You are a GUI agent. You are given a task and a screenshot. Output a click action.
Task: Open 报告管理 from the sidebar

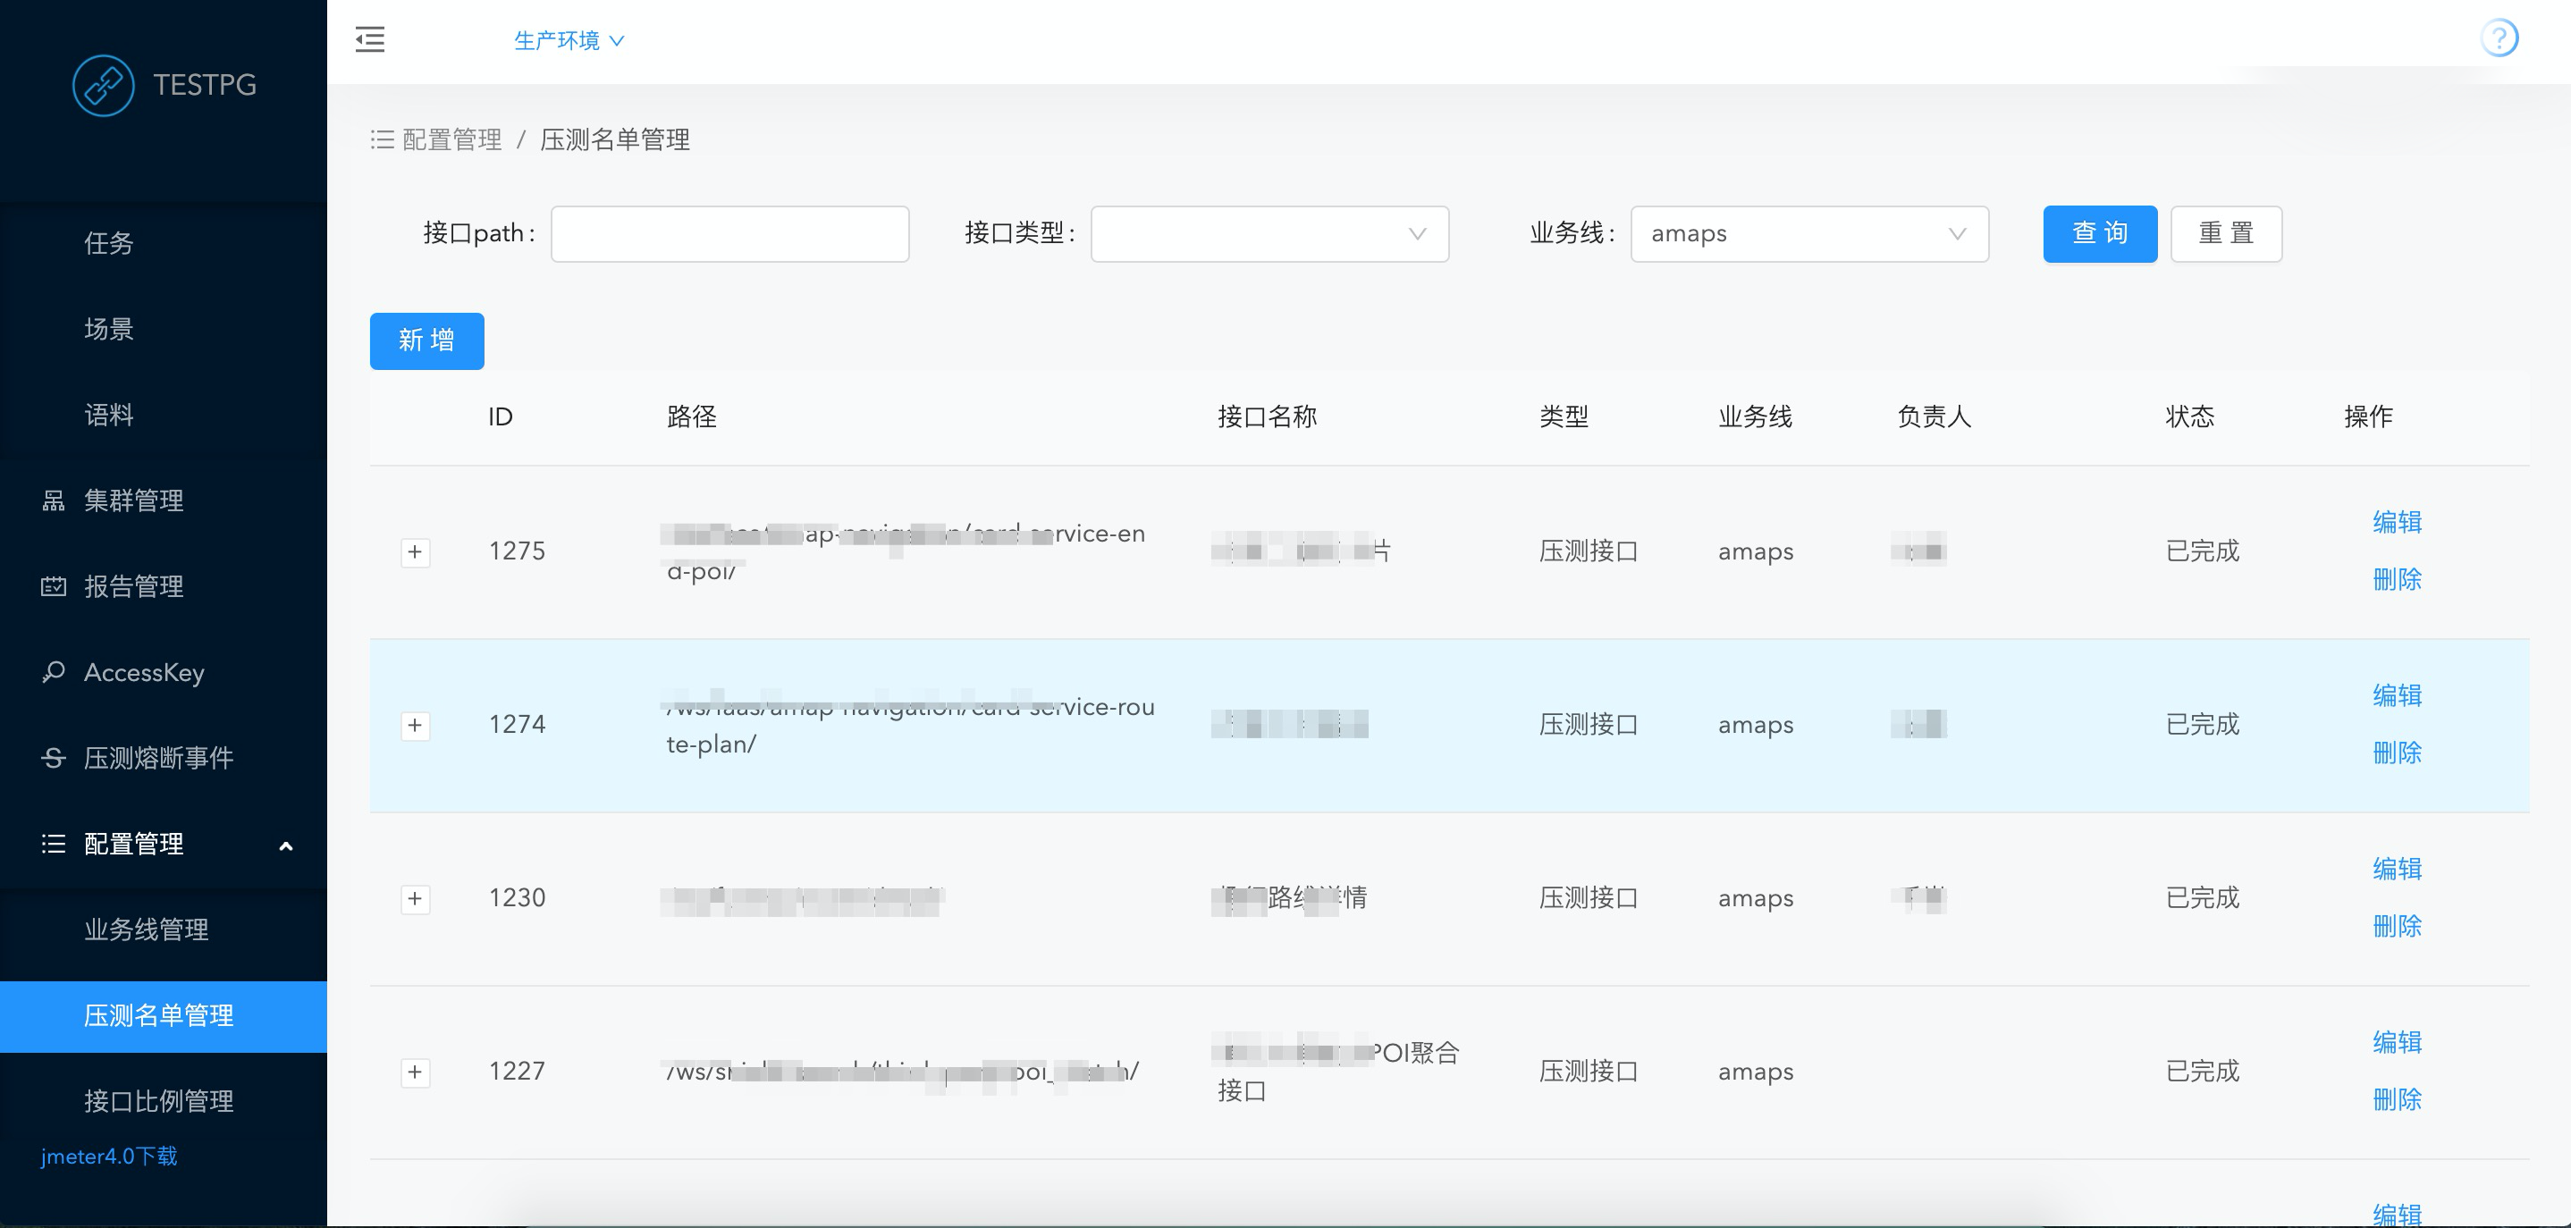(x=132, y=586)
